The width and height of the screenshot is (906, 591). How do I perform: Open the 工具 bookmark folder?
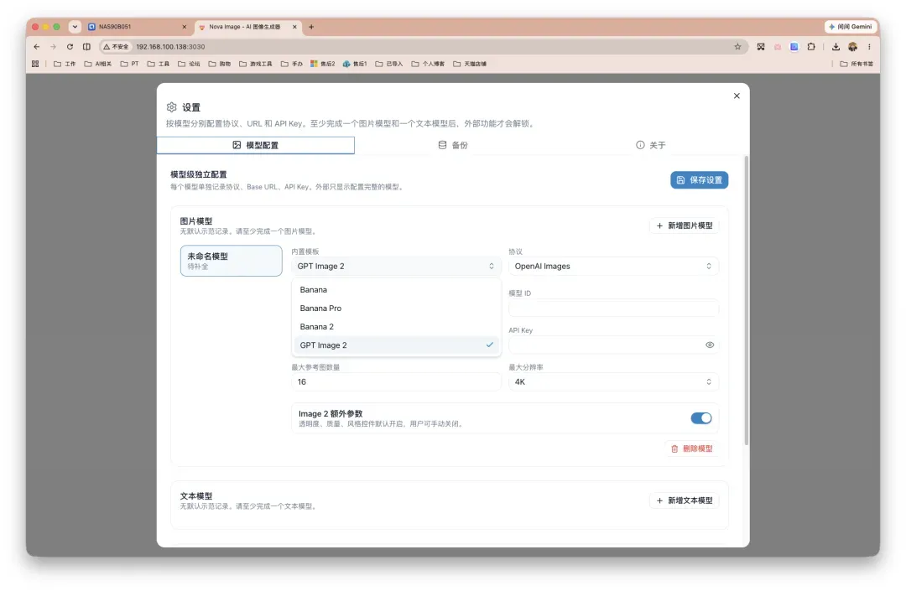click(x=159, y=64)
